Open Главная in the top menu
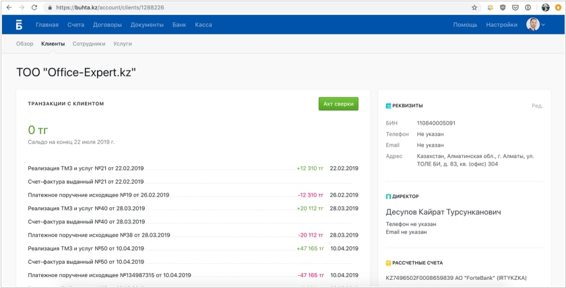The height and width of the screenshot is (288, 566). coord(47,25)
